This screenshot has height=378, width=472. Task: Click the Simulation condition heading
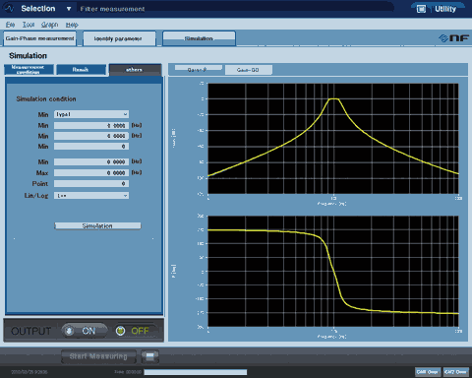coord(46,98)
